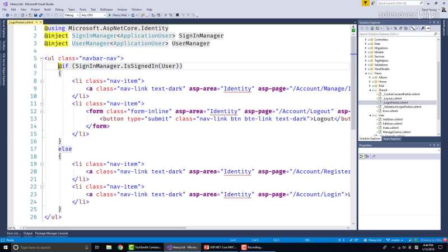Expand the Migrations folder
This screenshot has height=252, width=448.
click(x=366, y=48)
